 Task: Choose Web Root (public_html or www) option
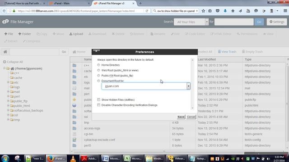pyautogui.click(x=98, y=70)
